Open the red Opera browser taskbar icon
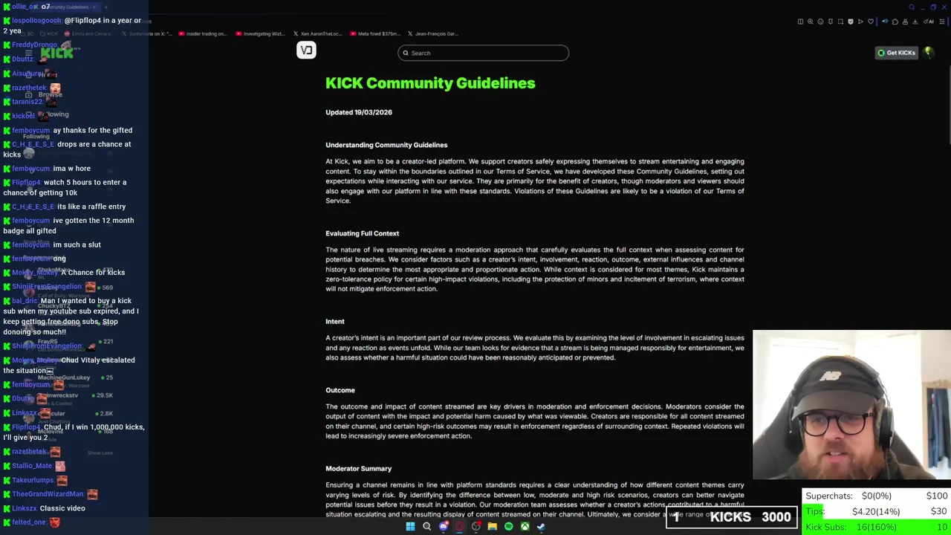The width and height of the screenshot is (951, 535). [460, 526]
